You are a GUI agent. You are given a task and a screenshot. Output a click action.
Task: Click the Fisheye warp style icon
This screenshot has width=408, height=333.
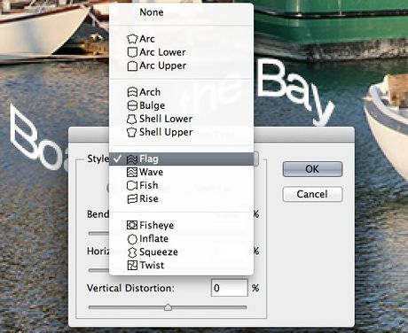[x=132, y=225]
